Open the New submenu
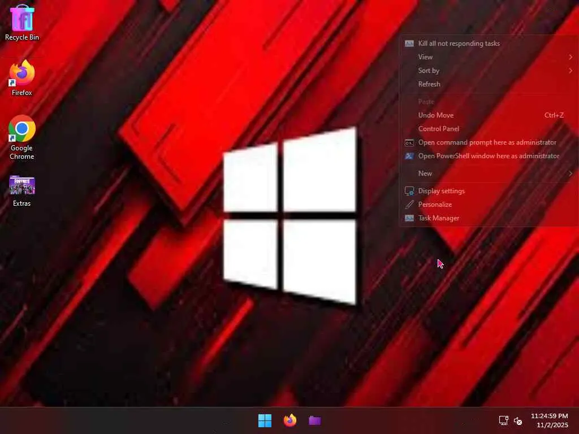This screenshot has width=579, height=434. pyautogui.click(x=489, y=173)
